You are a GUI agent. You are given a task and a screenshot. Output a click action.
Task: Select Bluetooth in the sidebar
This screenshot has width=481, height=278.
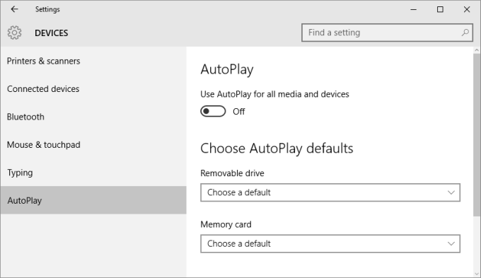93,117
